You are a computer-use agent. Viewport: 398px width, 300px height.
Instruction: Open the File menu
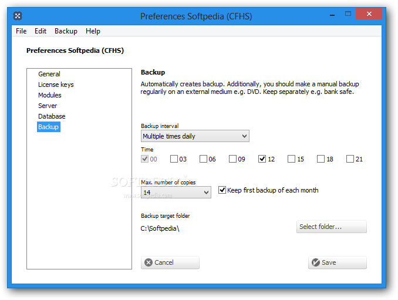tap(21, 31)
